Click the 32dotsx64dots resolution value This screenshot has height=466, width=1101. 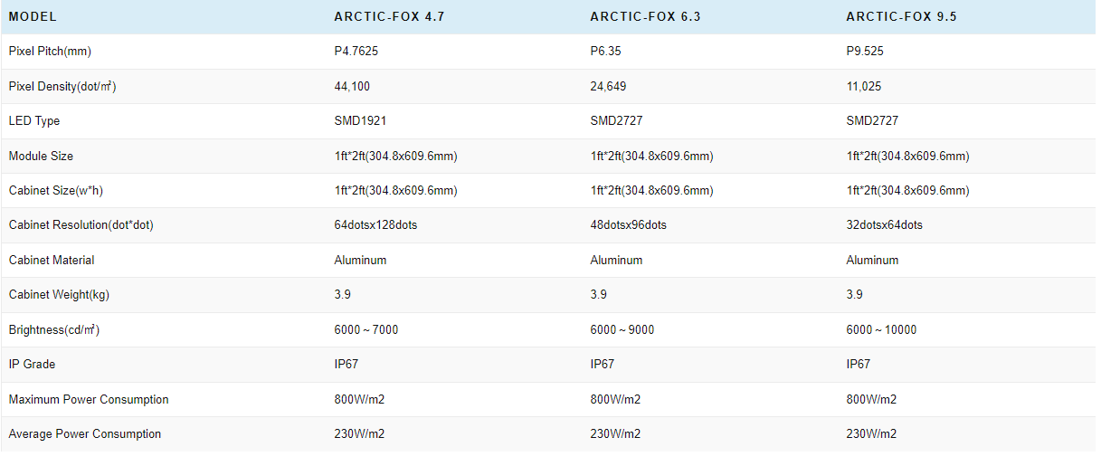(x=885, y=225)
